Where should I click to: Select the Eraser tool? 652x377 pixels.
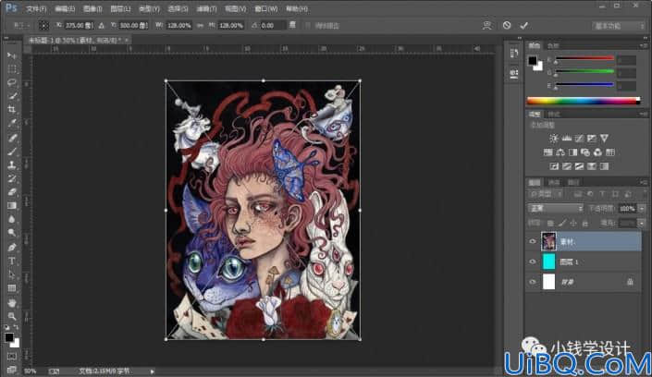click(12, 192)
